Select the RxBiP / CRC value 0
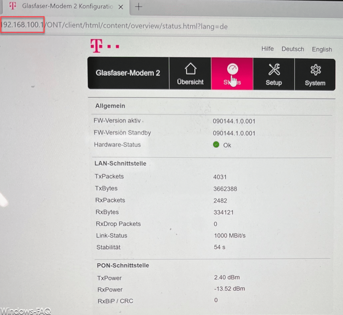 pos(216,300)
